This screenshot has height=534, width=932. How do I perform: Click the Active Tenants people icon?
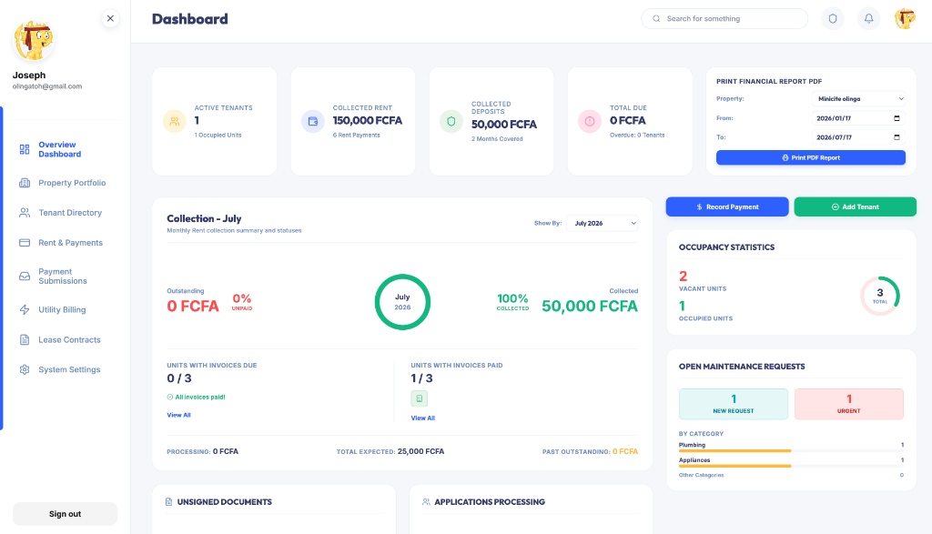click(x=174, y=121)
